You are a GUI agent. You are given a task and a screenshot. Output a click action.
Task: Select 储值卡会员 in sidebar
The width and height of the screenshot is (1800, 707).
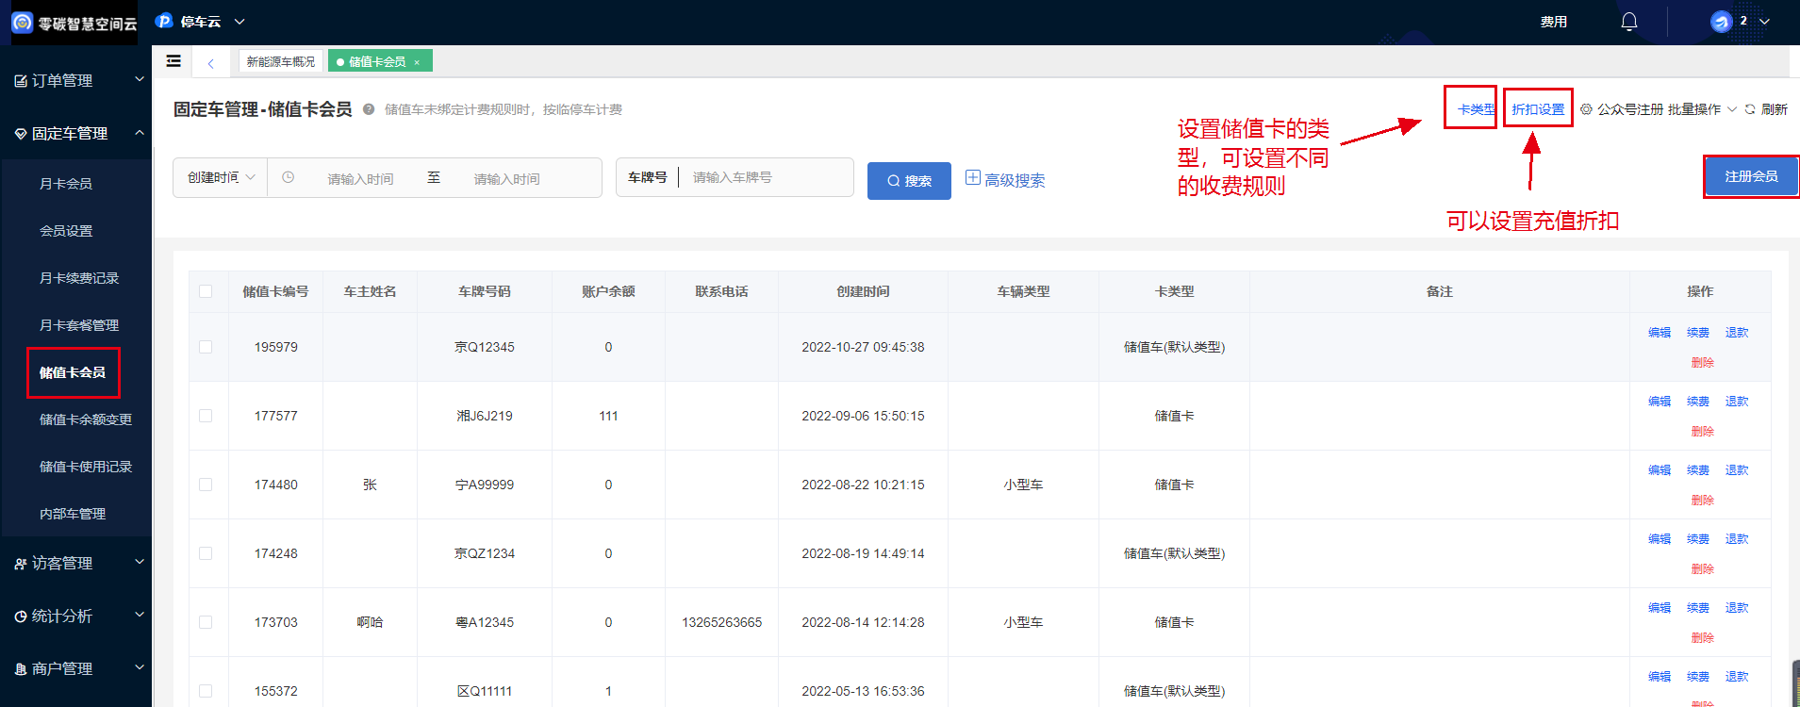(73, 372)
